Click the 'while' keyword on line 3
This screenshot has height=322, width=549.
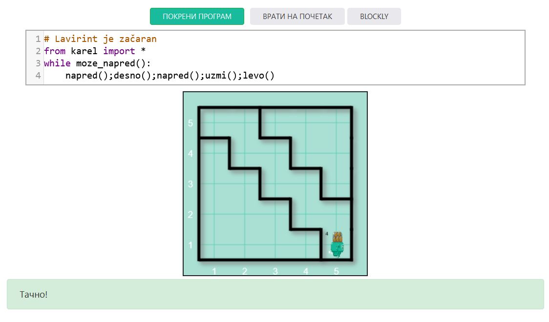coord(57,63)
